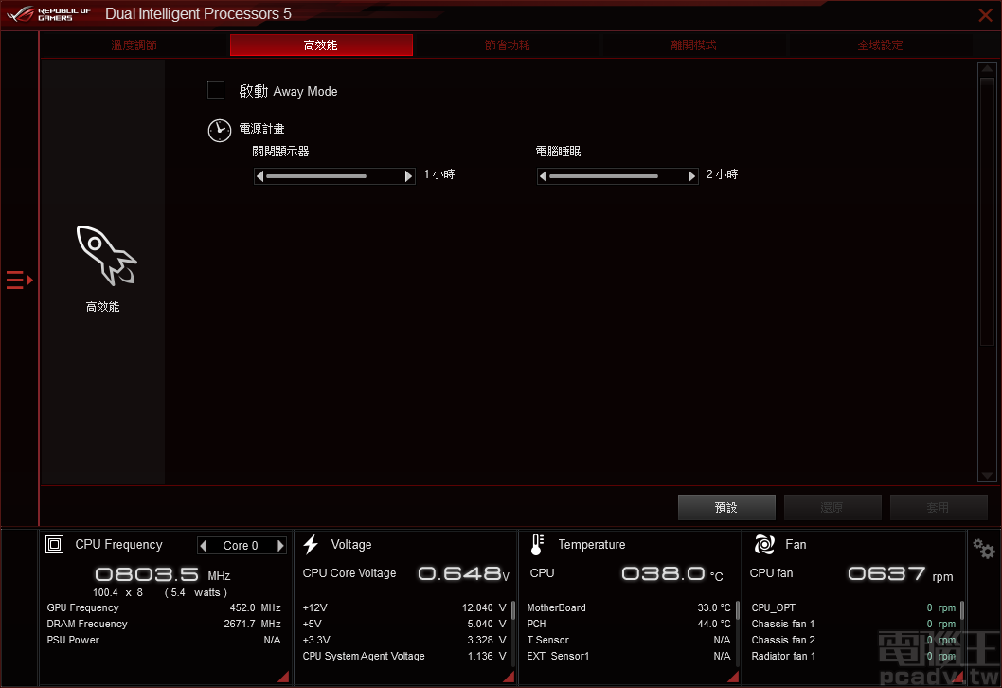Click the Voltage lightning bolt icon
This screenshot has height=688, width=1002.
click(x=312, y=544)
